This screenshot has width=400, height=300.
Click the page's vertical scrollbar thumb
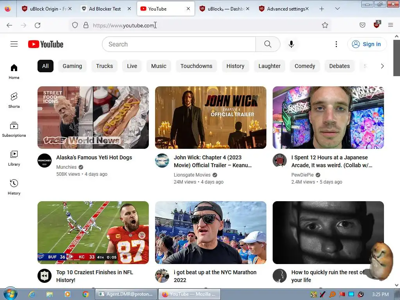[396, 58]
